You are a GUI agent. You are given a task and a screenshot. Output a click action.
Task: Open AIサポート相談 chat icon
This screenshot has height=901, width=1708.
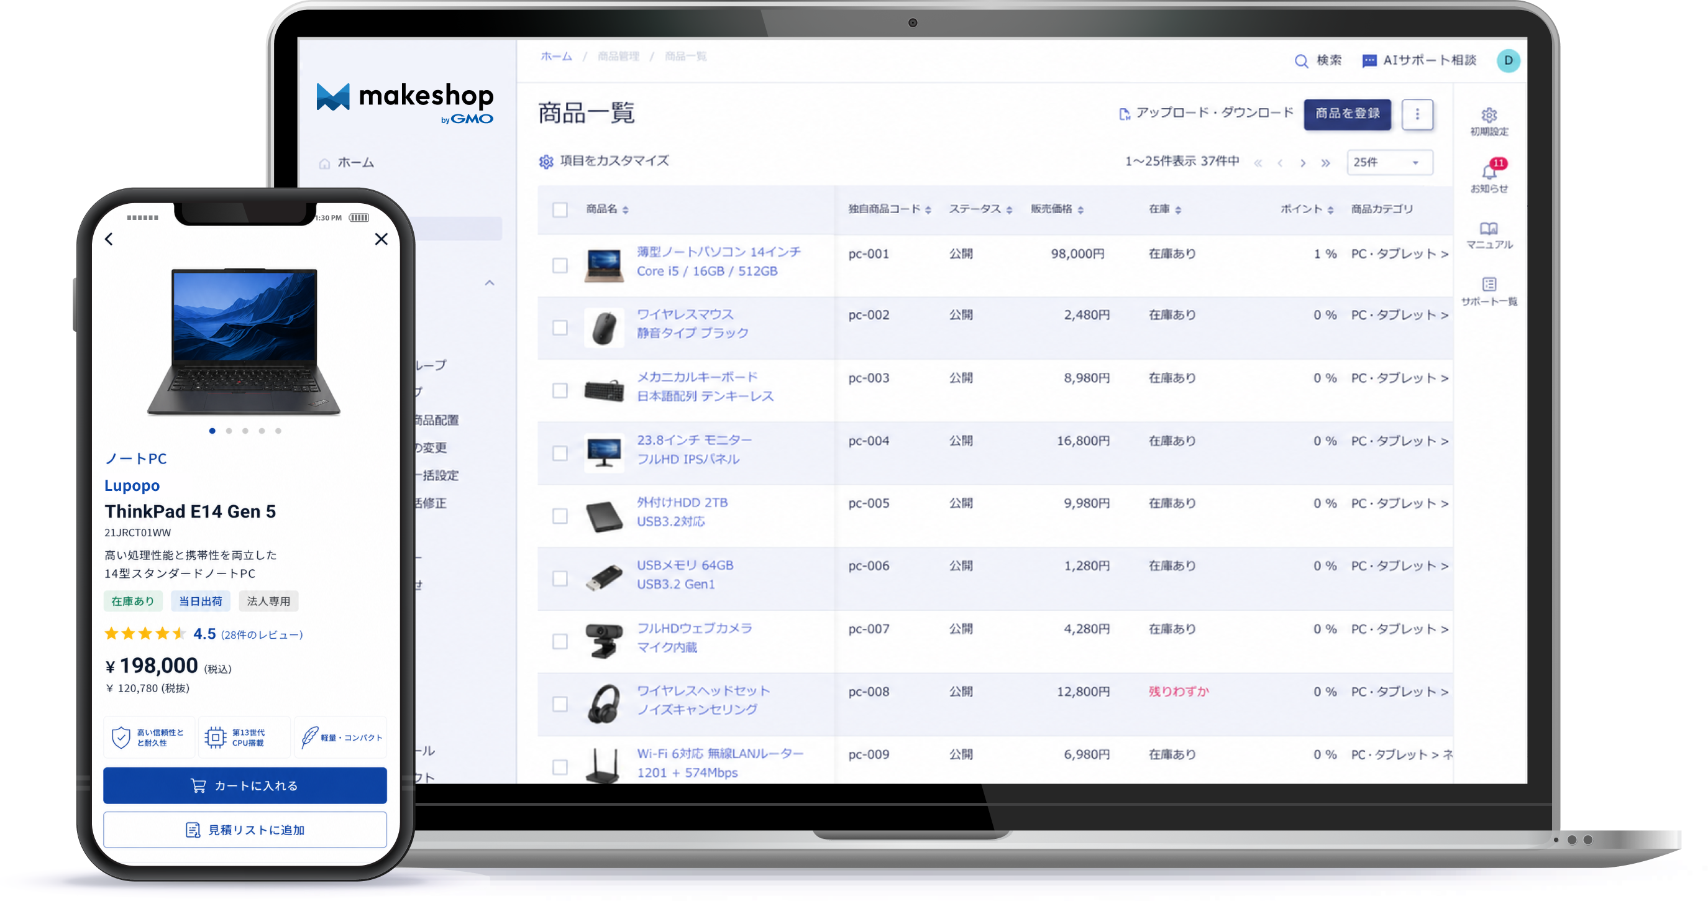point(1369,61)
